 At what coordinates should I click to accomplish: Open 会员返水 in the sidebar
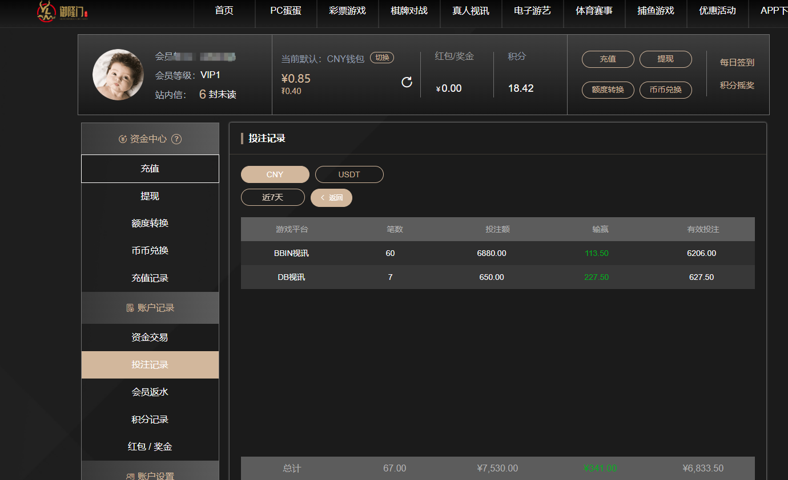pyautogui.click(x=150, y=392)
